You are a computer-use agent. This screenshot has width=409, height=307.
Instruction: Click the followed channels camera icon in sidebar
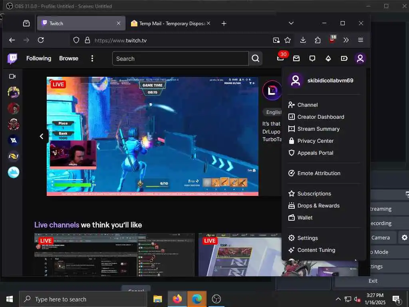(x=12, y=76)
